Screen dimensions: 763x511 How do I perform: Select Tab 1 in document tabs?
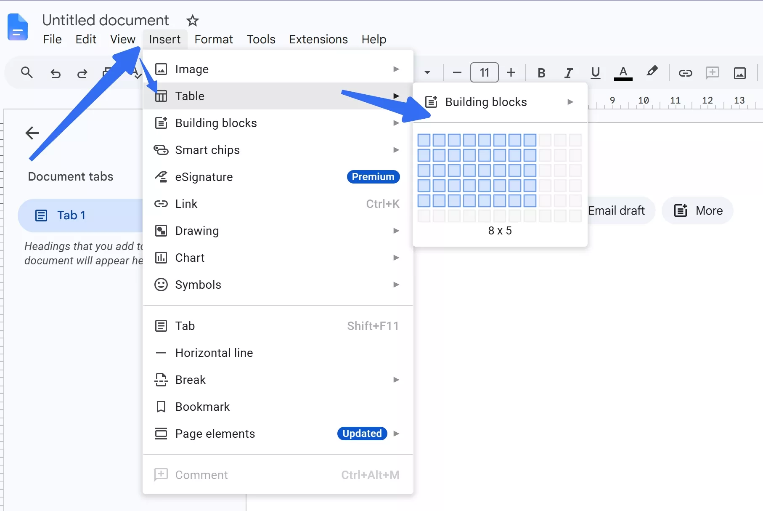coord(80,215)
